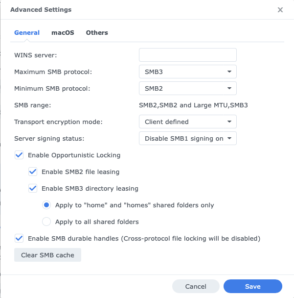Image resolution: width=294 pixels, height=298 pixels.
Task: Select 'Apply to all shared folders' option
Action: click(46, 222)
